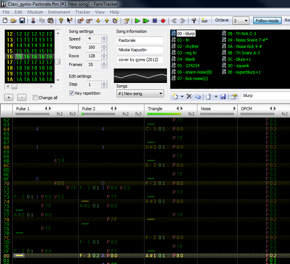Toggle edit mode with red record icon

click(x=163, y=21)
